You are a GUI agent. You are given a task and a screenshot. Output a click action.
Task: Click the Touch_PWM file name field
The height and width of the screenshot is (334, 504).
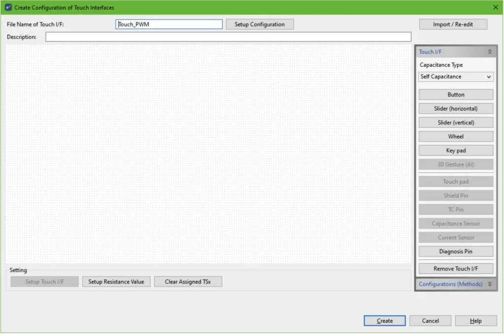click(x=169, y=24)
